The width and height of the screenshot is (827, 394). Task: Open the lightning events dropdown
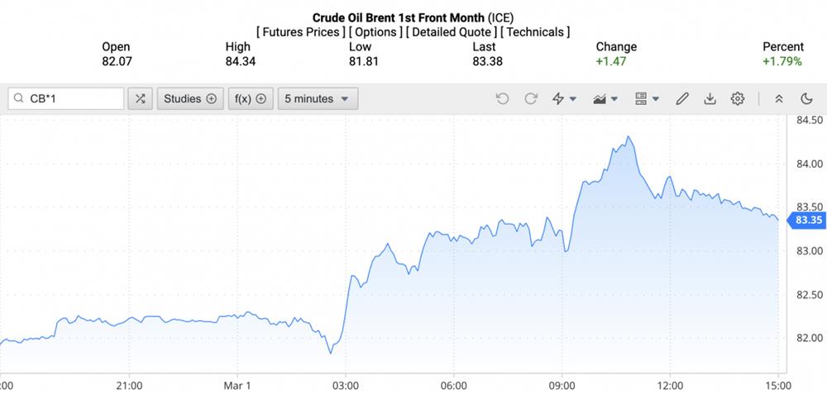click(x=564, y=99)
